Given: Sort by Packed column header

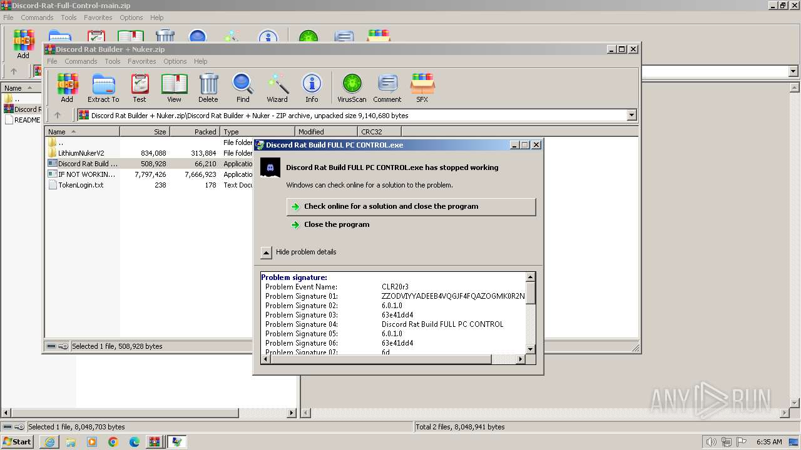Looking at the screenshot, I should pyautogui.click(x=195, y=132).
